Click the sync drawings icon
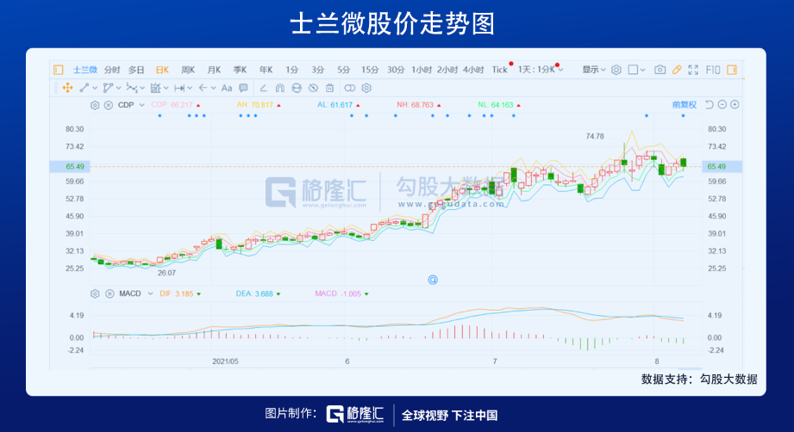This screenshot has height=432, width=794. click(297, 88)
